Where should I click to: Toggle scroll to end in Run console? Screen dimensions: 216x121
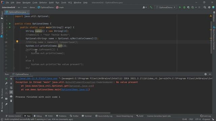[x=11, y=92]
